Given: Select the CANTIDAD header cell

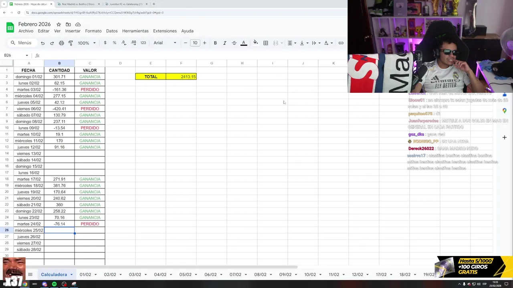Looking at the screenshot, I should (x=59, y=70).
